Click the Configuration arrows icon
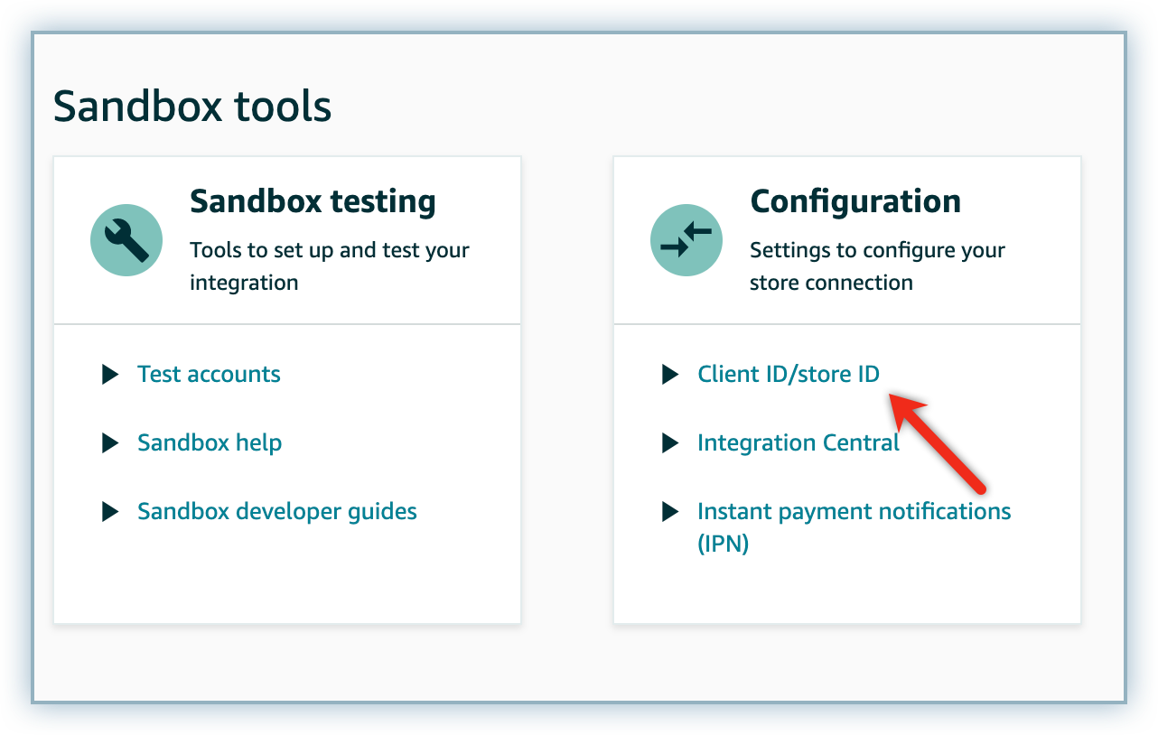The height and width of the screenshot is (735, 1158). tap(686, 239)
